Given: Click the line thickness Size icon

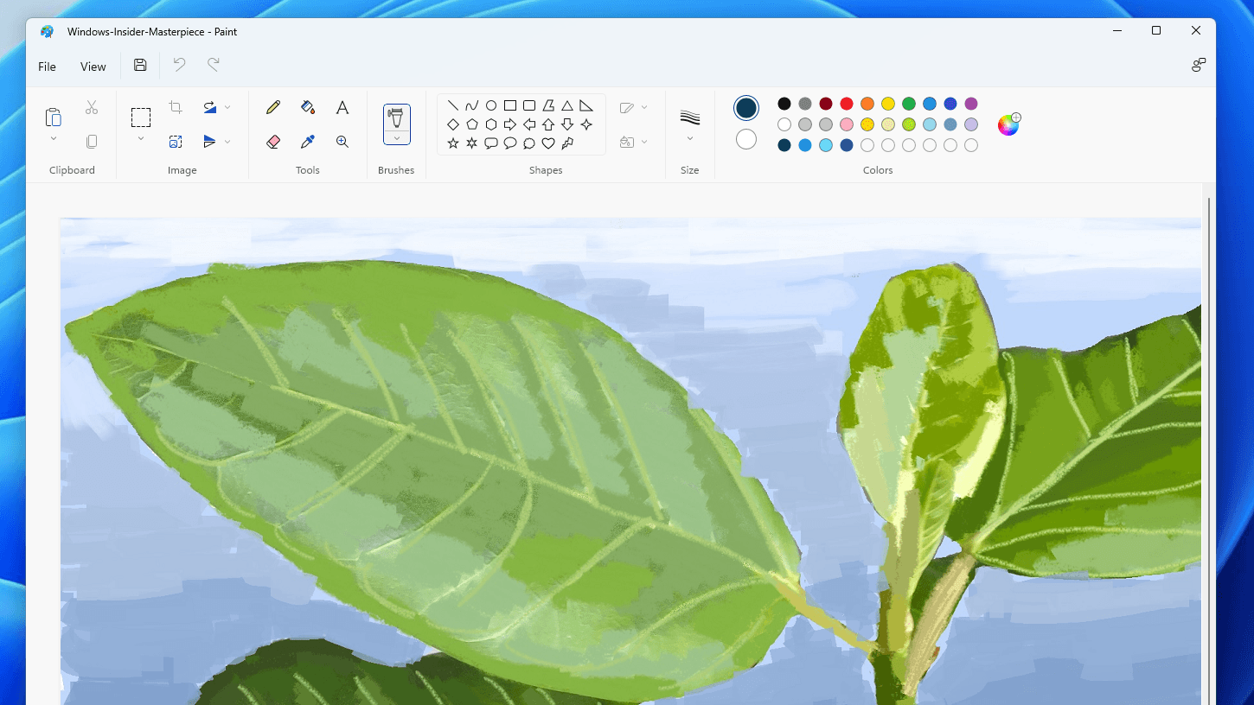Looking at the screenshot, I should tap(690, 117).
